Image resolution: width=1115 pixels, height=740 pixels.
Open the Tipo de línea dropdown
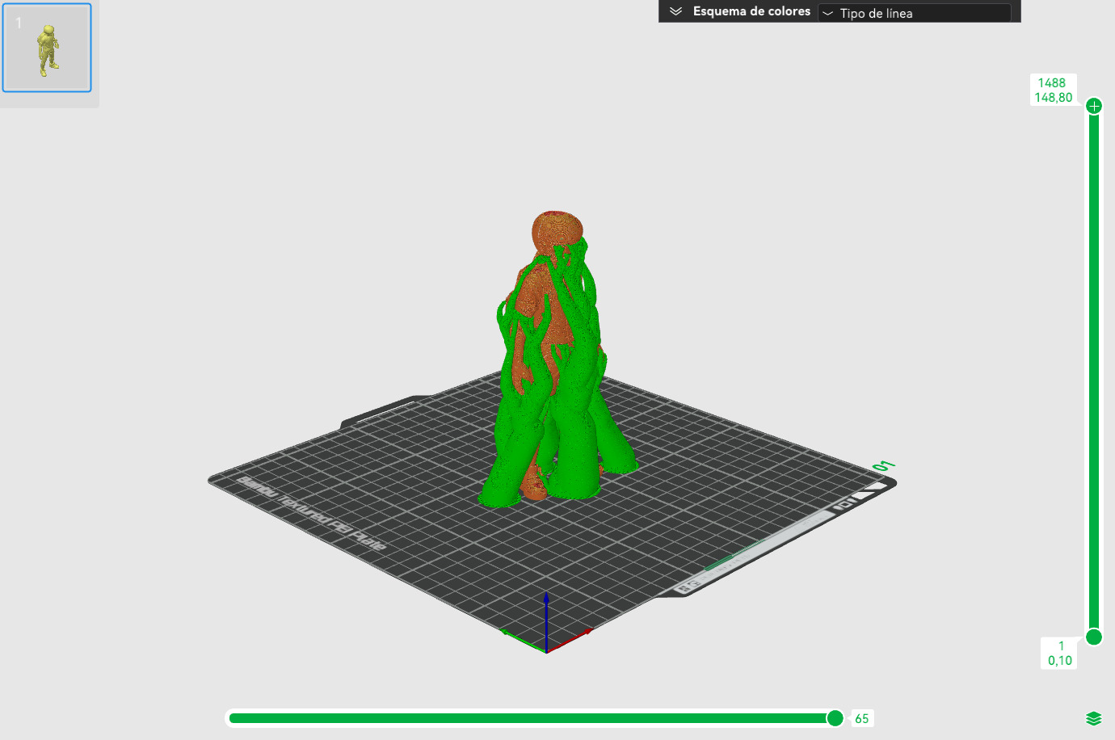coord(914,13)
